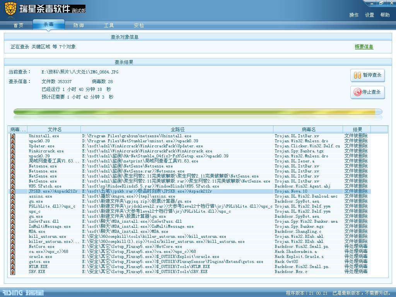
Task: Select the ca.exe>>upx_c>>68 file name
Action: tap(48, 251)
